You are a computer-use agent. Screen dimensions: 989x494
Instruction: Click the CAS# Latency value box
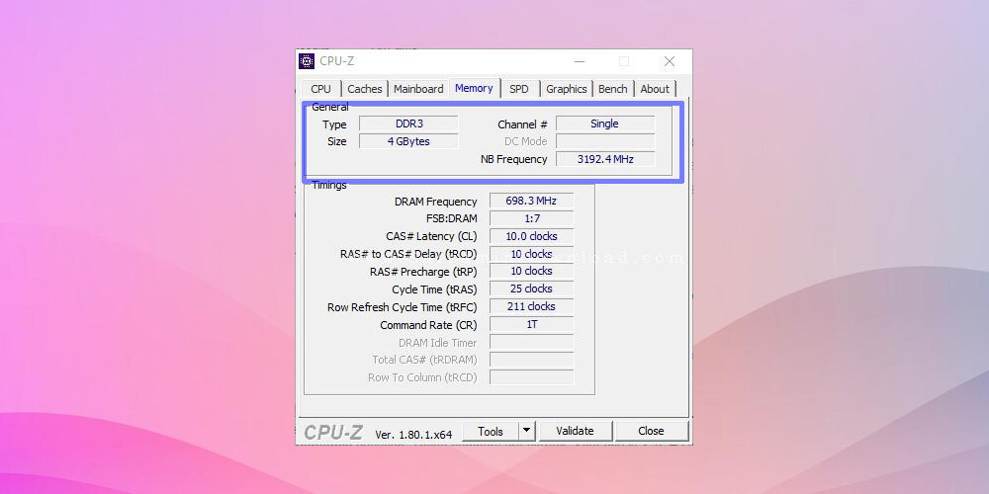pyautogui.click(x=531, y=236)
